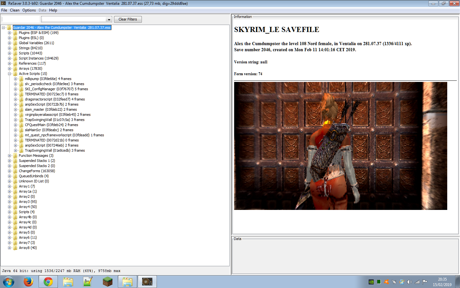
Task: Select the TERMINATED (0072d21b) 0 frames row
Action: pyautogui.click(x=52, y=140)
